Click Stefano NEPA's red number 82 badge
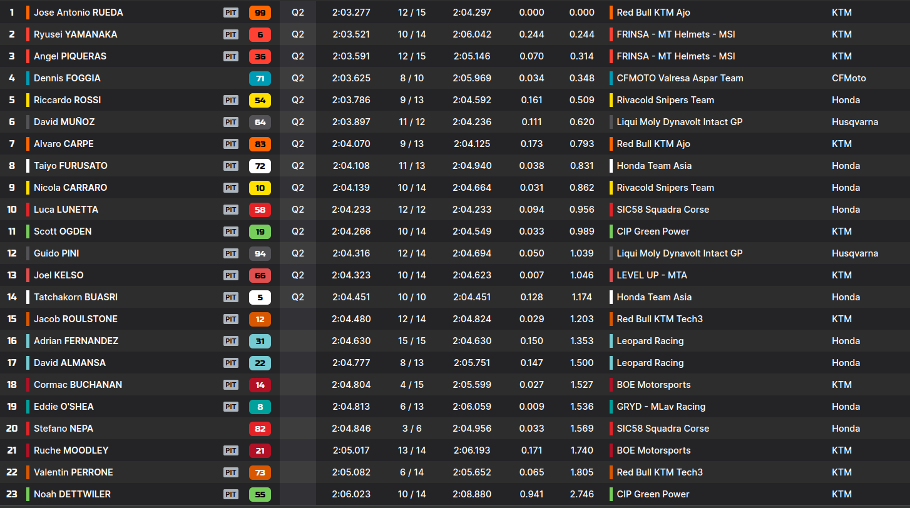This screenshot has width=910, height=508. (260, 429)
